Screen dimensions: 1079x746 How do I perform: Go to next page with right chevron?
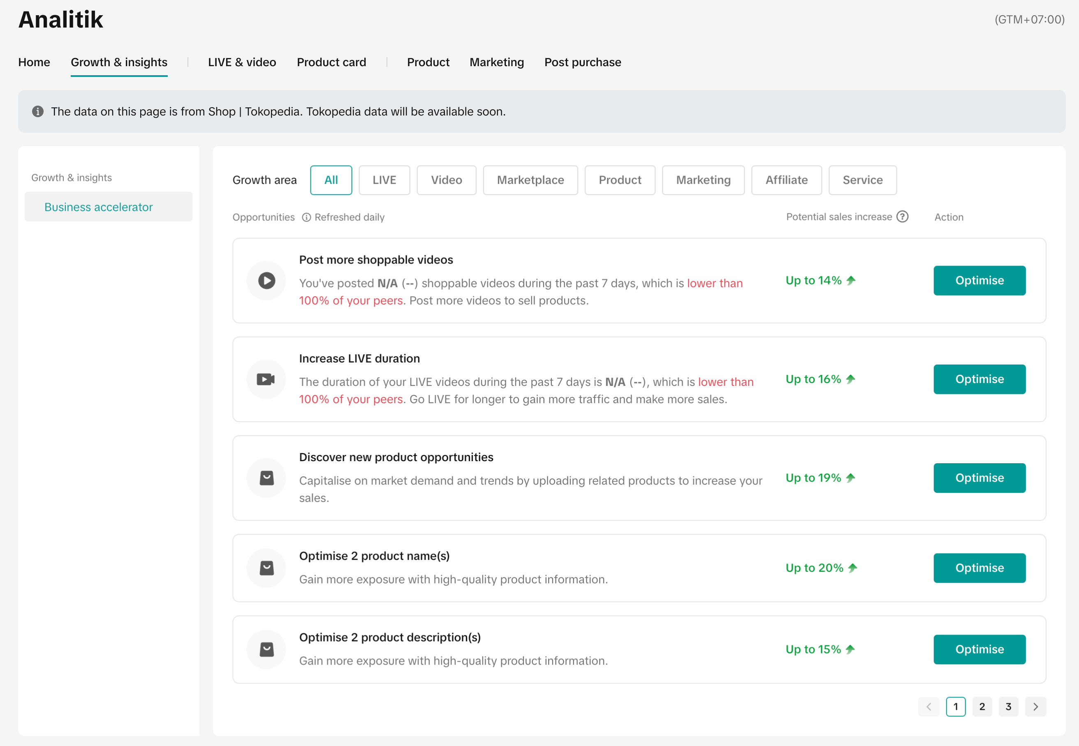pos(1035,707)
